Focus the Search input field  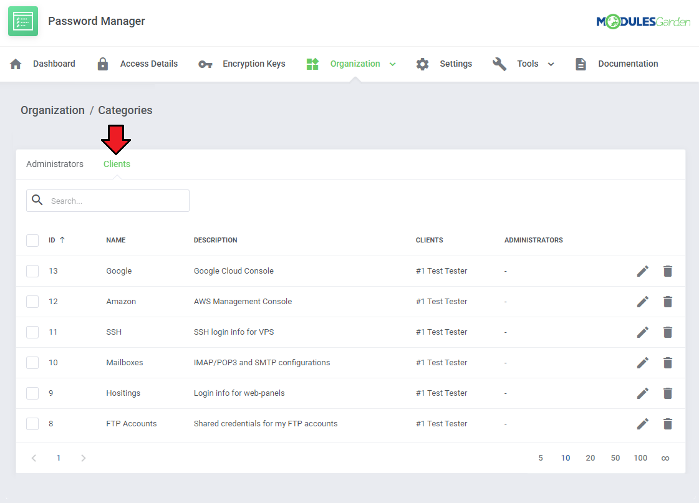tap(108, 201)
